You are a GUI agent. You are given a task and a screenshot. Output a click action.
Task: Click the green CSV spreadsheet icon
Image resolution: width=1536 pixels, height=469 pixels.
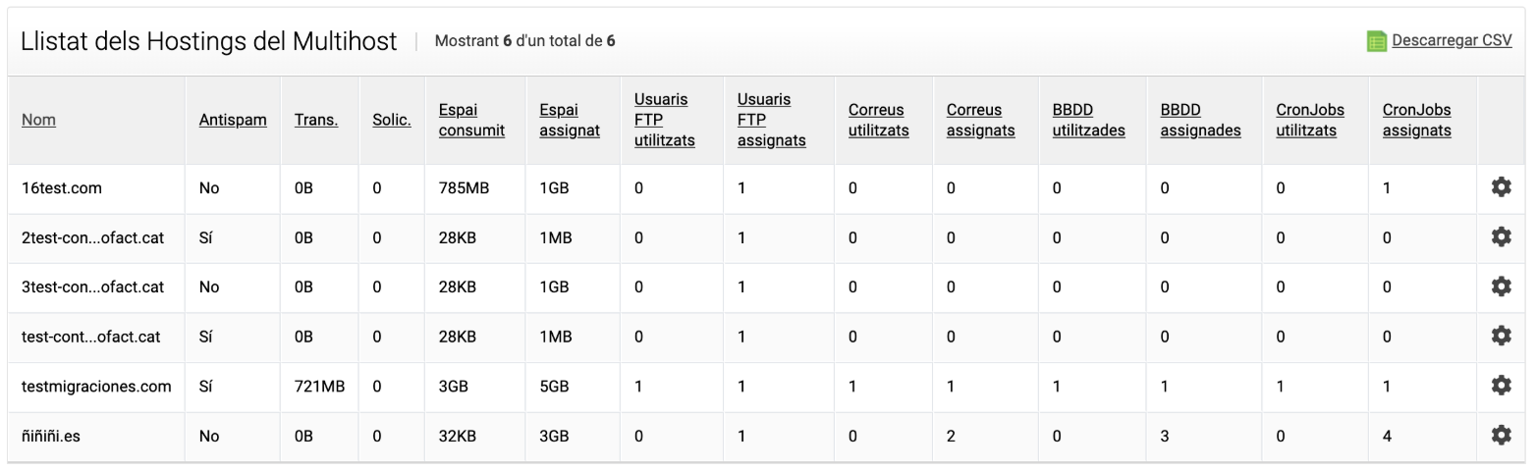[x=1377, y=41]
